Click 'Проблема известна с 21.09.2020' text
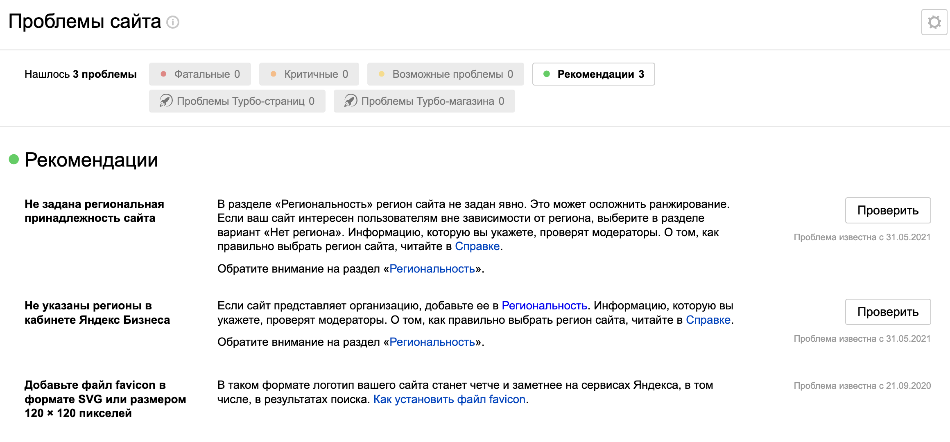The height and width of the screenshot is (442, 950). pyautogui.click(x=862, y=386)
